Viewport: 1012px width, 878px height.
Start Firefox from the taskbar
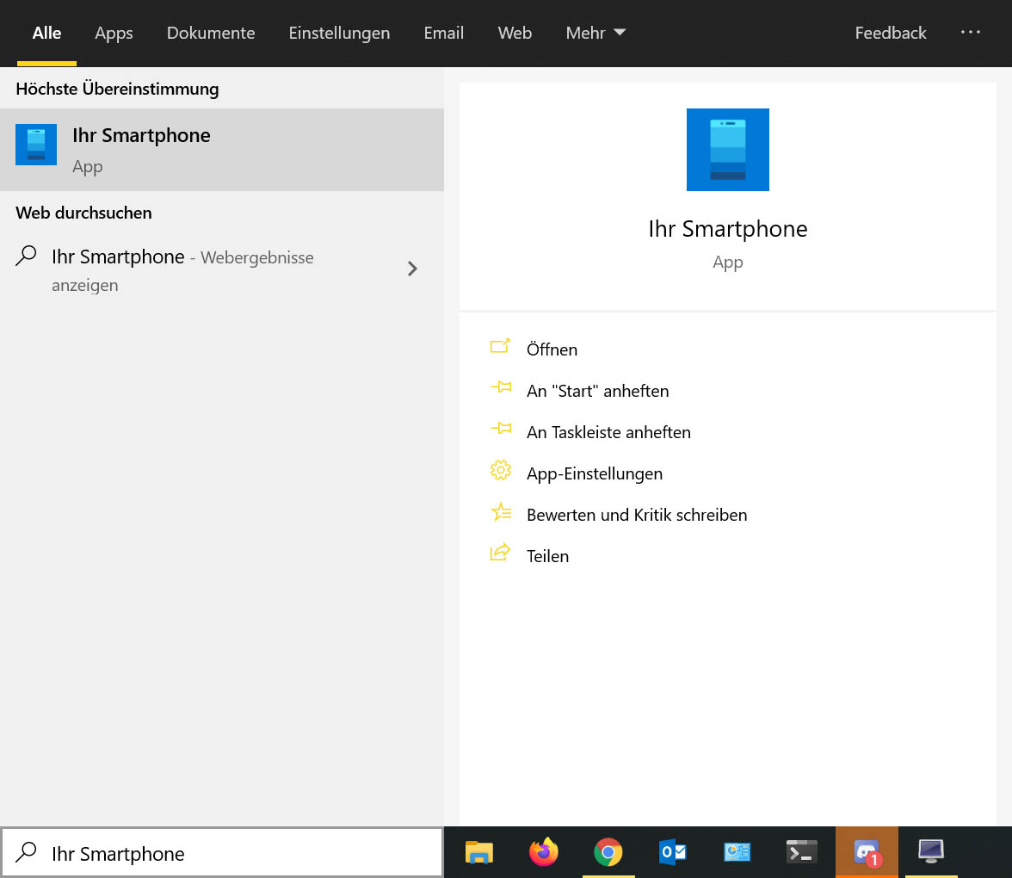pos(543,852)
